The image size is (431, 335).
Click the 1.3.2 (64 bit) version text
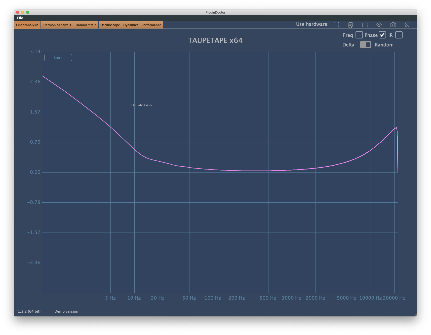29,311
